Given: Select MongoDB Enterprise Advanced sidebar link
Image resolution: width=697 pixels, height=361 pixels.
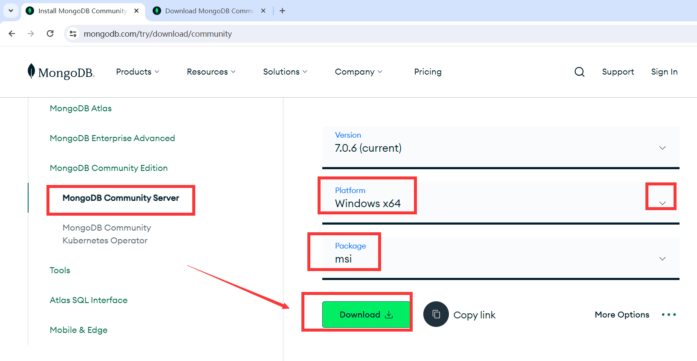Looking at the screenshot, I should [x=112, y=138].
